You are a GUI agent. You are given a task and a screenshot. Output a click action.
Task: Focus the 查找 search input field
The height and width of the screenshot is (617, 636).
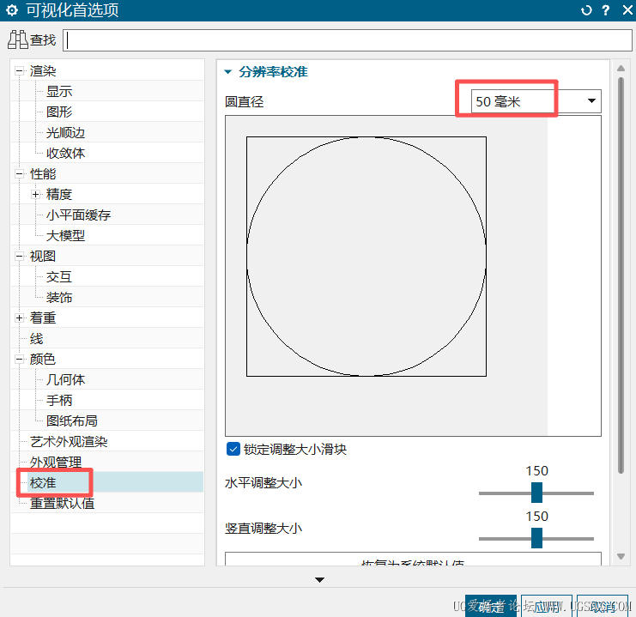[x=348, y=40]
